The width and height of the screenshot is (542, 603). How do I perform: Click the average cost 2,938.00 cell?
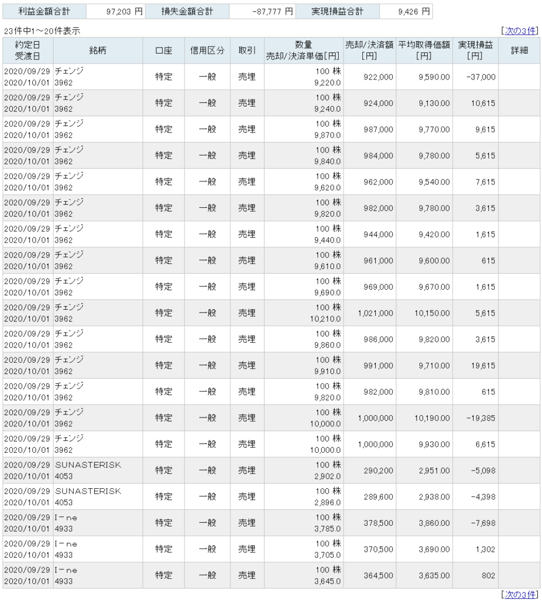coord(424,497)
